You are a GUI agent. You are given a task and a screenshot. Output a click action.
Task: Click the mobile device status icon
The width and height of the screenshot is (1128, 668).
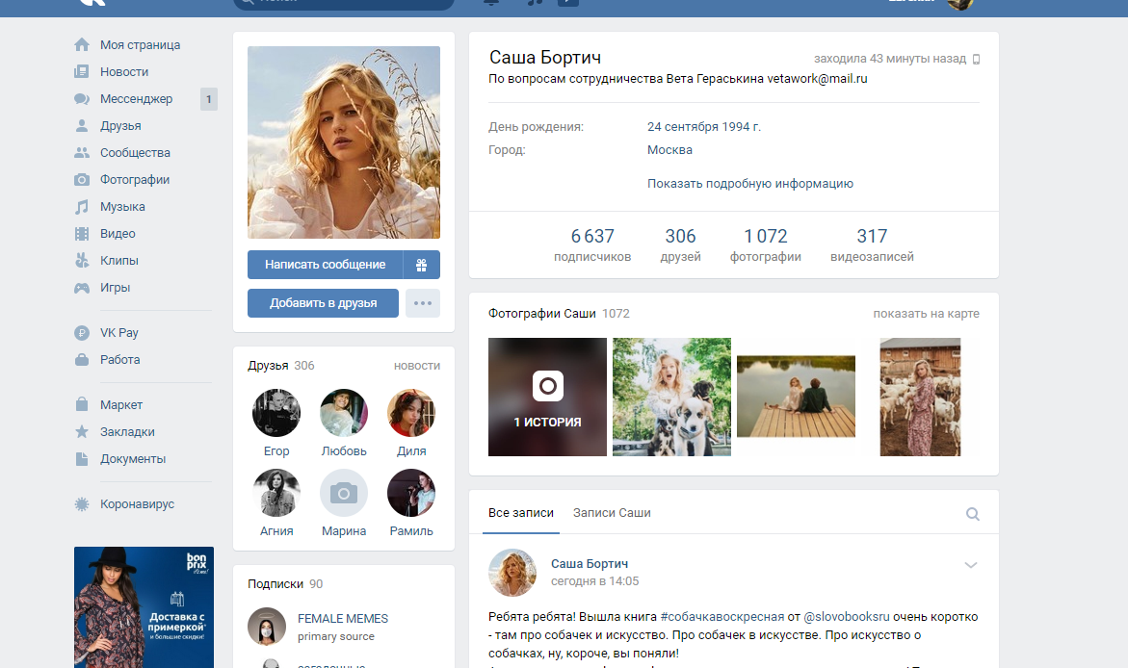[976, 59]
